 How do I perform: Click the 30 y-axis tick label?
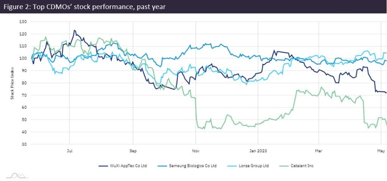[x=24, y=144]
